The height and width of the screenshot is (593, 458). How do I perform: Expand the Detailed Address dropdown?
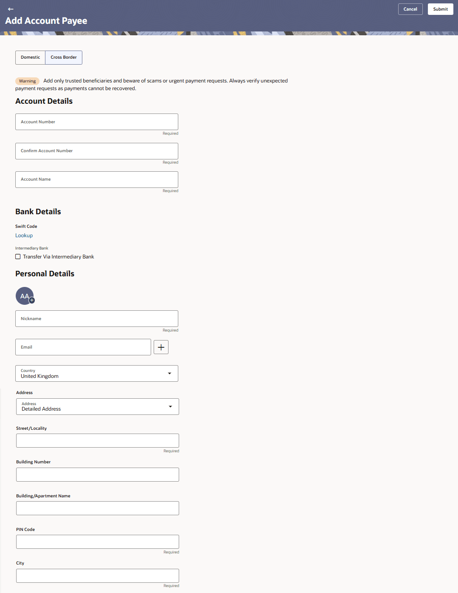click(x=98, y=406)
